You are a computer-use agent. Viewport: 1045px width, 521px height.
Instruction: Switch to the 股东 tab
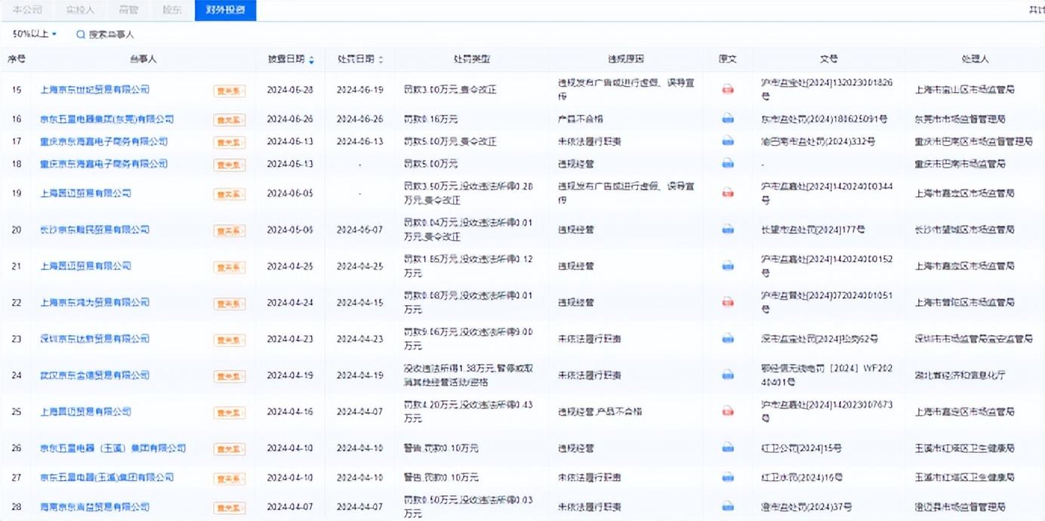click(172, 10)
